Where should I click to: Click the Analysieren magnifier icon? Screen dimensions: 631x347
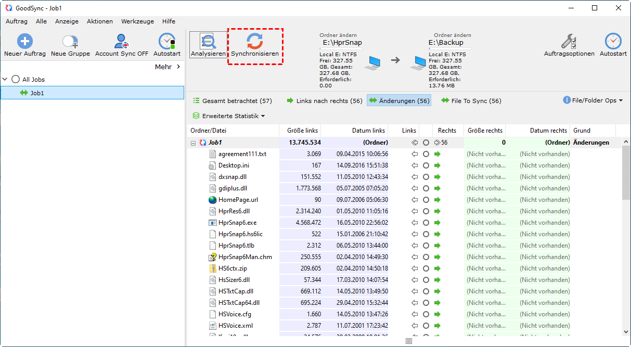pyautogui.click(x=208, y=42)
